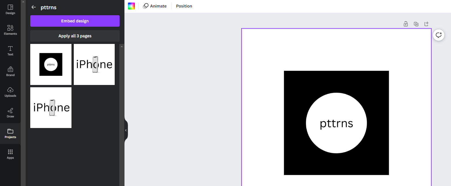The height and width of the screenshot is (186, 451).
Task: Click the sidebar scrollbar up arrow
Action: click(x=23, y=2)
